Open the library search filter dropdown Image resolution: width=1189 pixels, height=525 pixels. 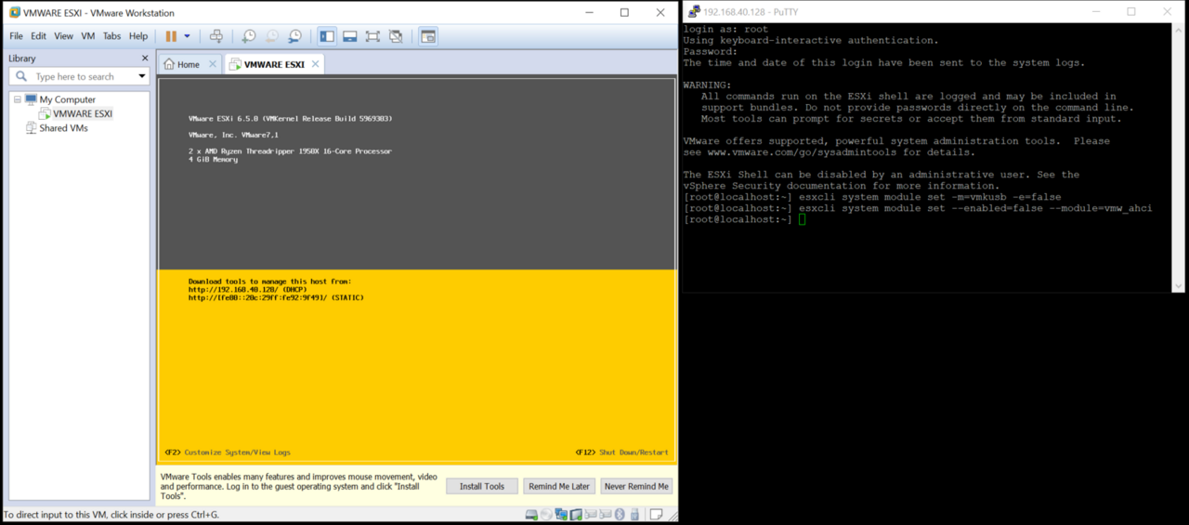pos(142,76)
